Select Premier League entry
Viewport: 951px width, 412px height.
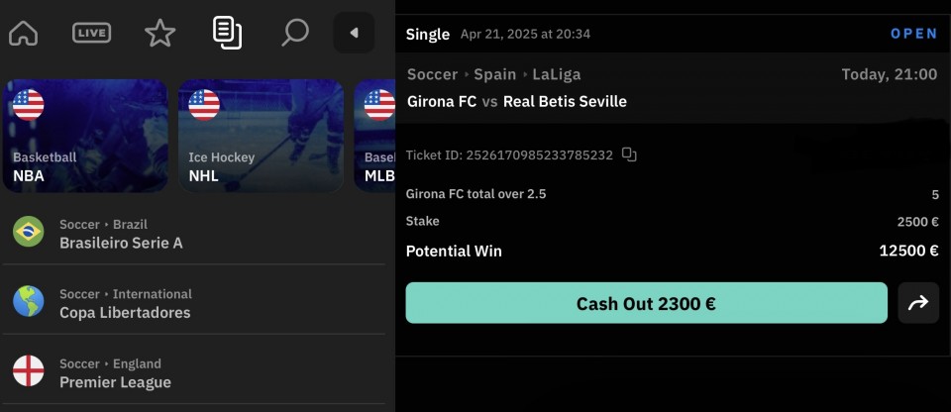(x=194, y=373)
